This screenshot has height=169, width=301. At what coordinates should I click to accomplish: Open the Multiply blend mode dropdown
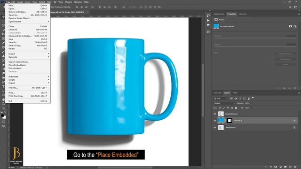click(x=224, y=103)
